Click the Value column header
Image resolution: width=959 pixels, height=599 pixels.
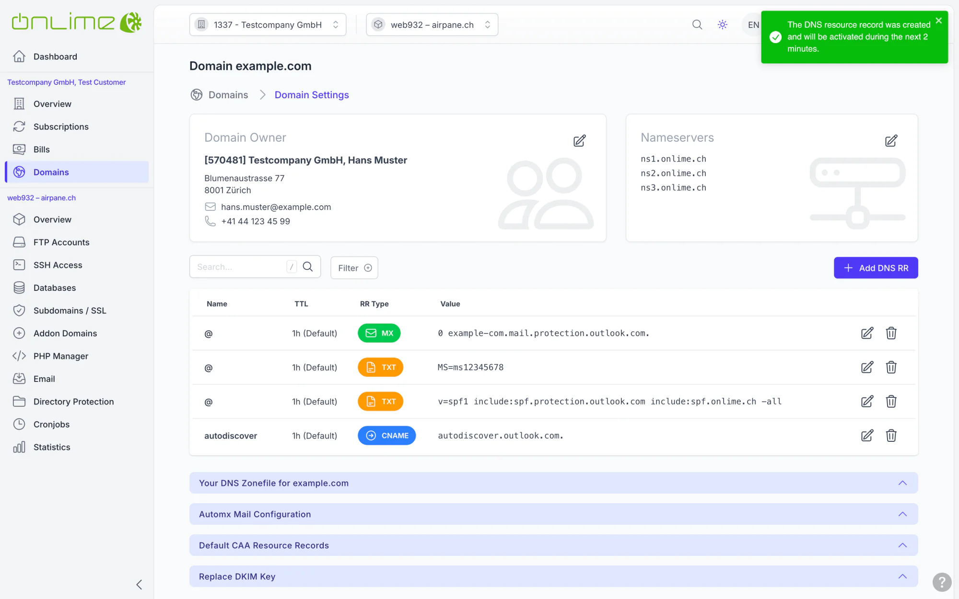point(450,304)
